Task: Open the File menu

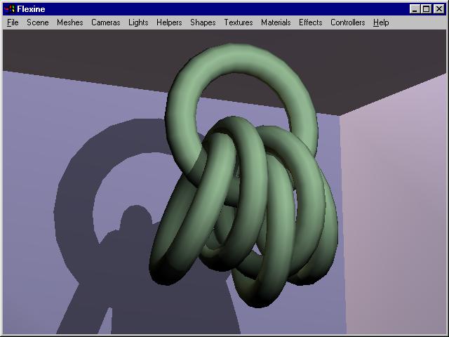Action: tap(13, 22)
